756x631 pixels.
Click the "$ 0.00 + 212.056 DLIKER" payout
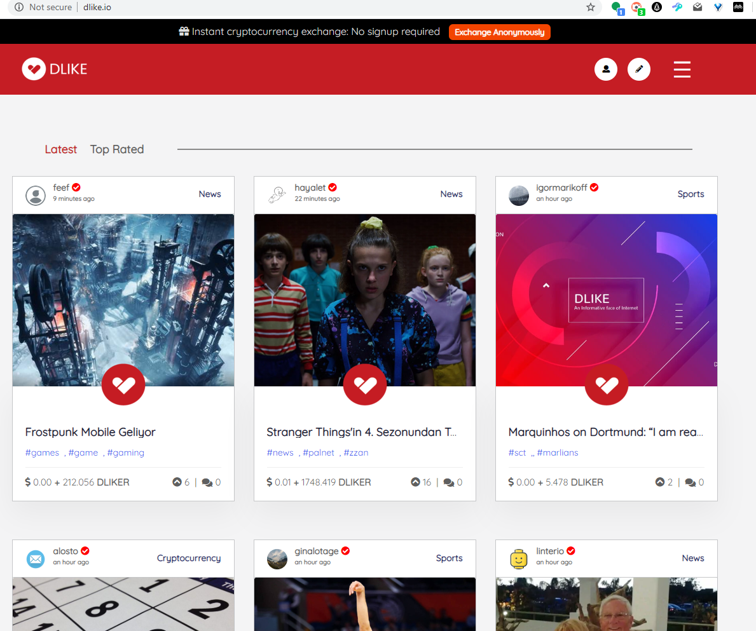click(77, 482)
